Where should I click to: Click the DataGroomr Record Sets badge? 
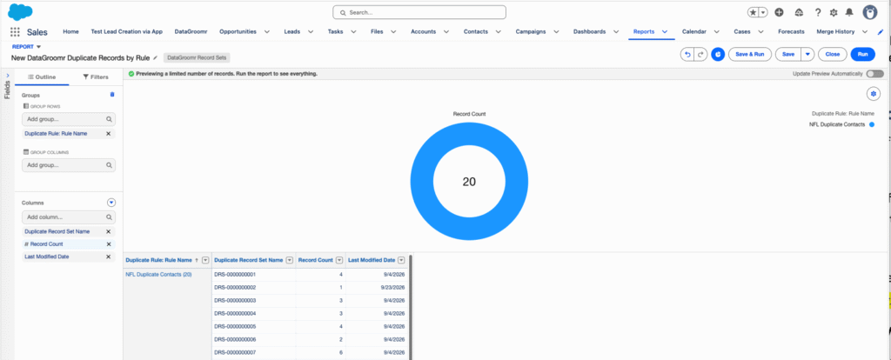197,57
